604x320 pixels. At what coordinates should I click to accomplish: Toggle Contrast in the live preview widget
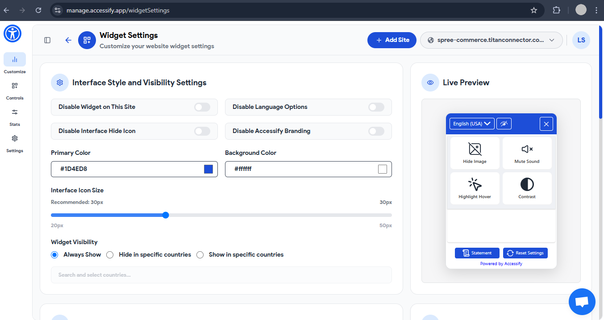coord(527,188)
